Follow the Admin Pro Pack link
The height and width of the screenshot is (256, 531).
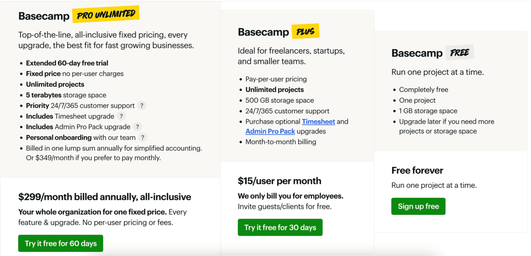point(270,132)
